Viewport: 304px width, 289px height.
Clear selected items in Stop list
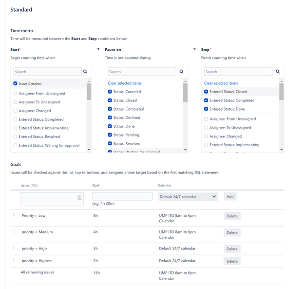pyautogui.click(x=221, y=83)
